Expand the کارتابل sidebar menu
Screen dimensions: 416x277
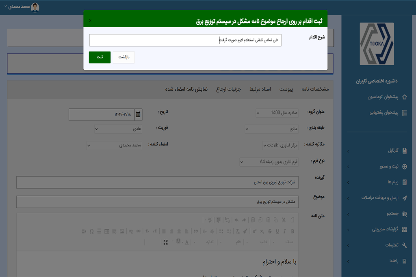point(377,151)
